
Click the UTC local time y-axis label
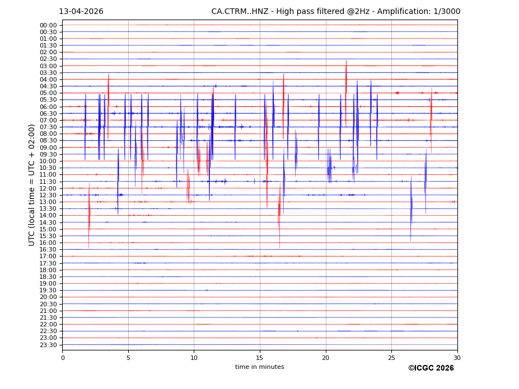tap(32, 184)
